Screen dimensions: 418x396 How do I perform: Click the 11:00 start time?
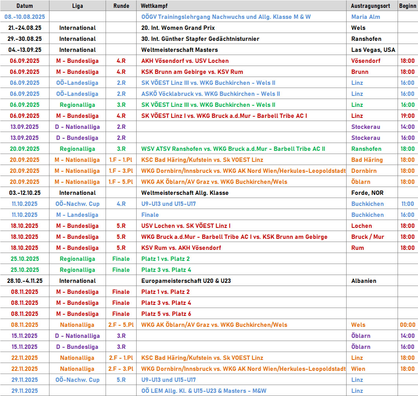pyautogui.click(x=407, y=204)
